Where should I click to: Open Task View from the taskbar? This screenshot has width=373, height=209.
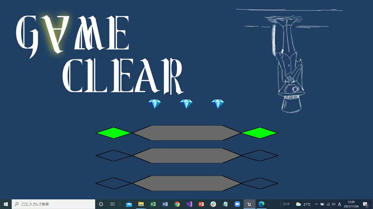(113, 204)
